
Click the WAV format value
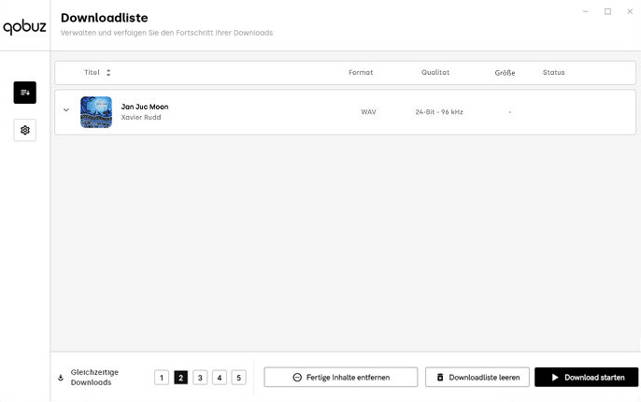pyautogui.click(x=368, y=112)
